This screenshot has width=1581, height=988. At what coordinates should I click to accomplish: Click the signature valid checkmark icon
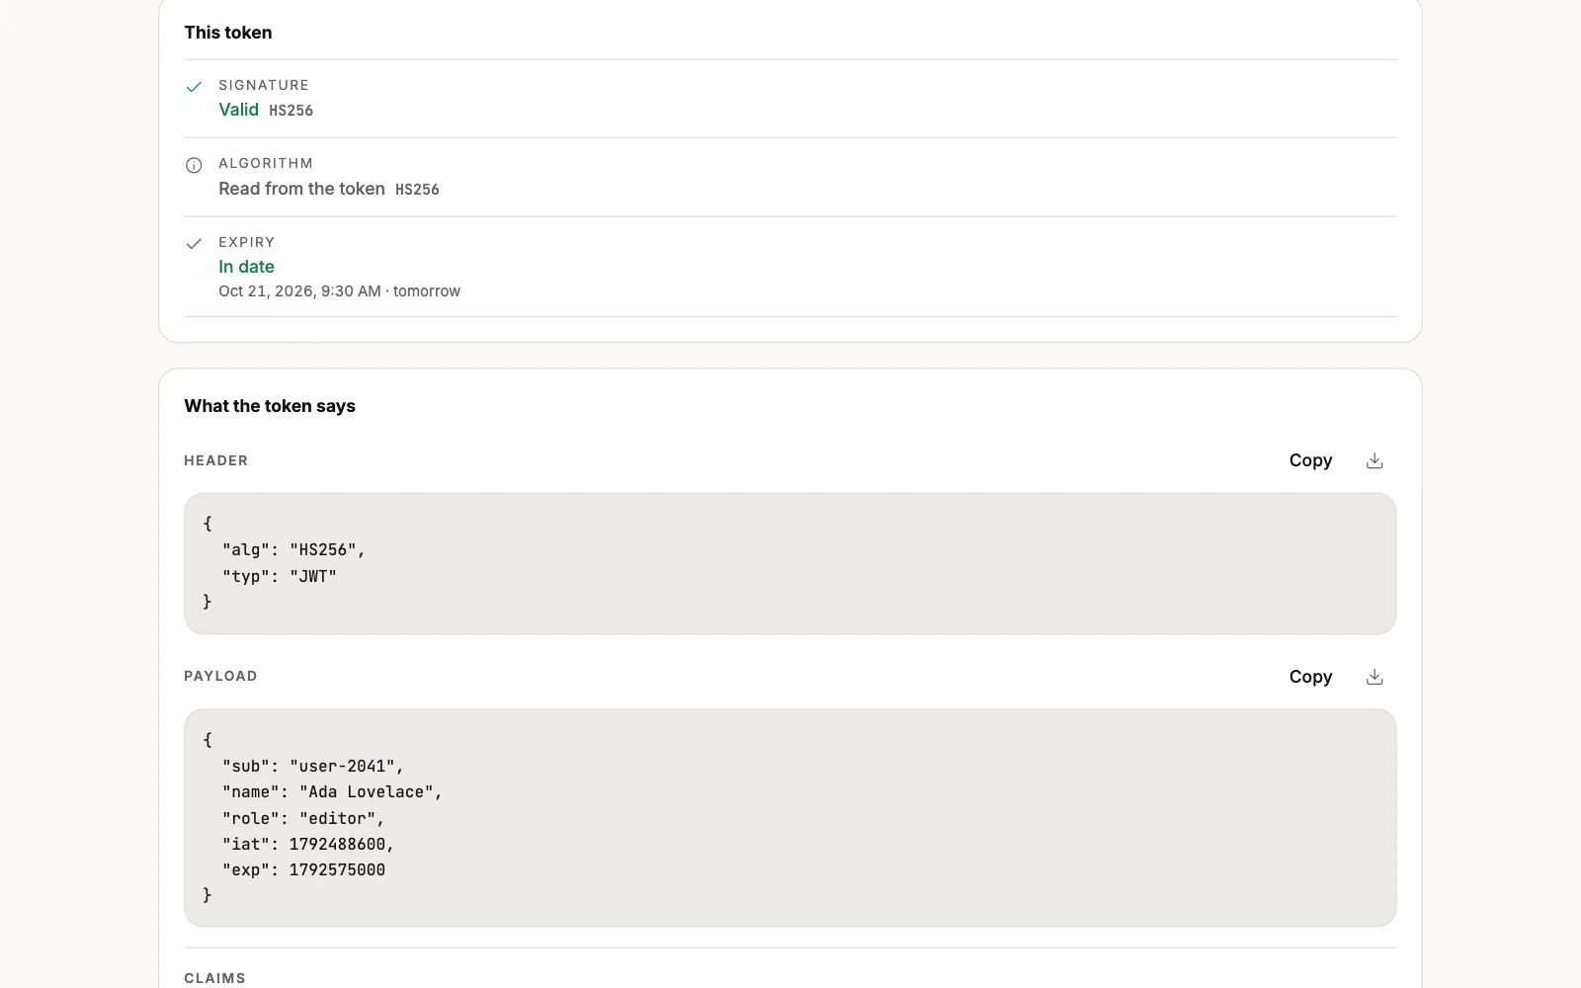click(194, 87)
